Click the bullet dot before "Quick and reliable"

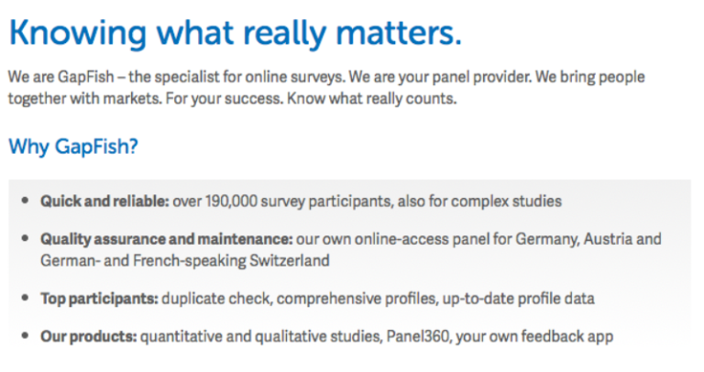click(x=24, y=201)
